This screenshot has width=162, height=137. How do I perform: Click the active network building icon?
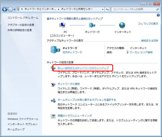coord(55,50)
